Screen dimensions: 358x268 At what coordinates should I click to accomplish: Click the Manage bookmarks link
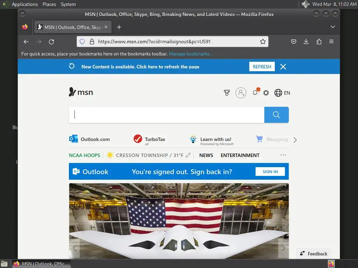191,54
